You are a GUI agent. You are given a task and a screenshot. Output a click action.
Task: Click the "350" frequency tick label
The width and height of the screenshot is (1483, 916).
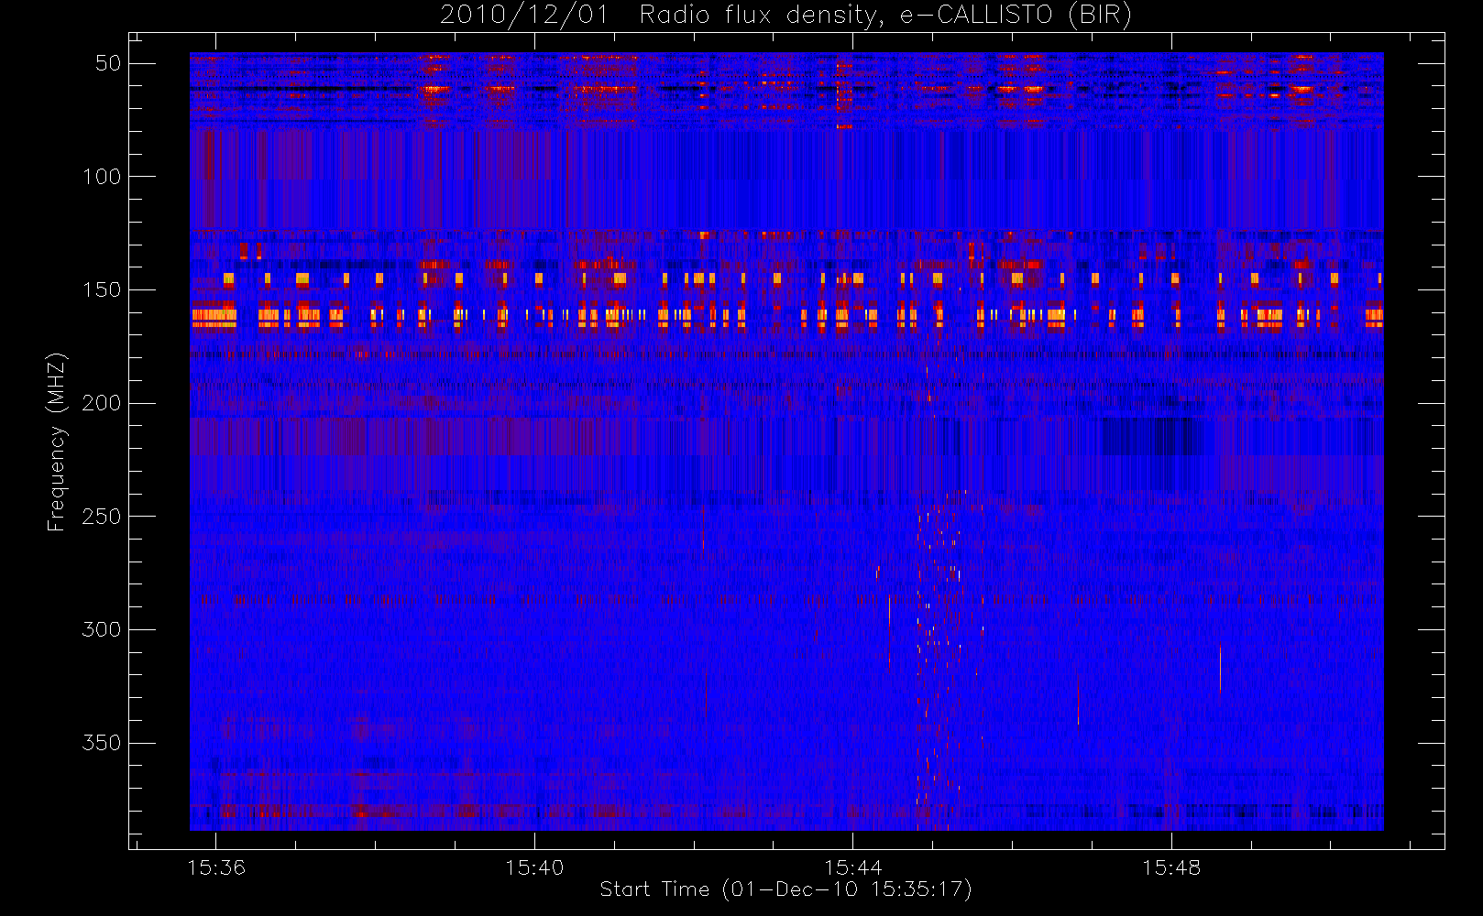(x=102, y=743)
